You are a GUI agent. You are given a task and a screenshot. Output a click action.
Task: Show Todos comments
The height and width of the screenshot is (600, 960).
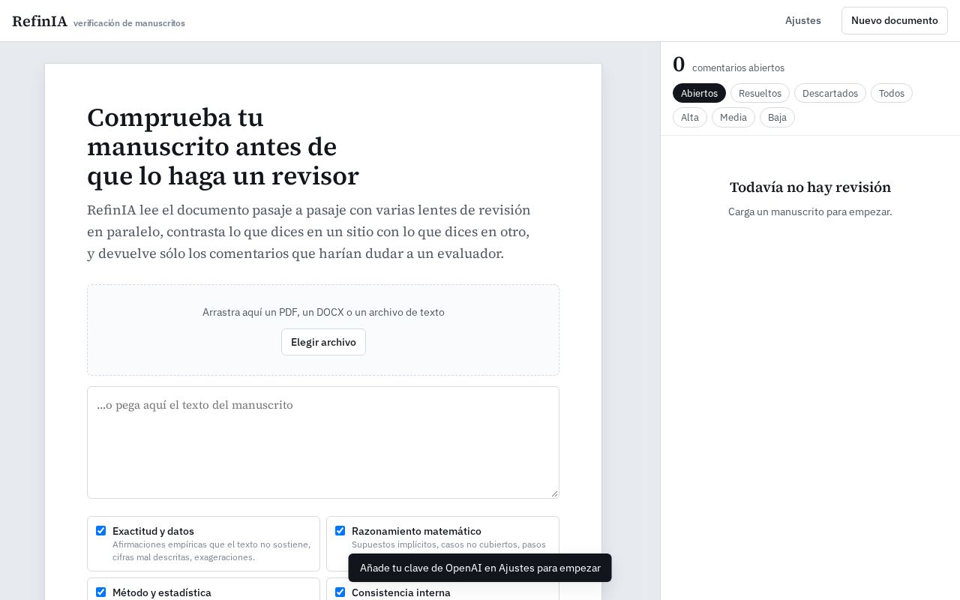(891, 93)
